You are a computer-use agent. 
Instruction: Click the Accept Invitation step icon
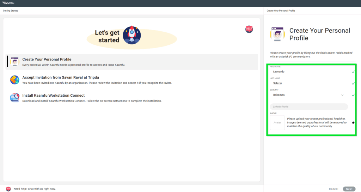click(x=14, y=80)
